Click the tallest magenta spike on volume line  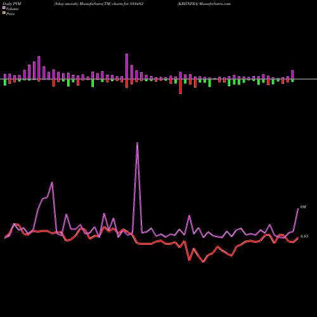pyautogui.click(x=138, y=143)
